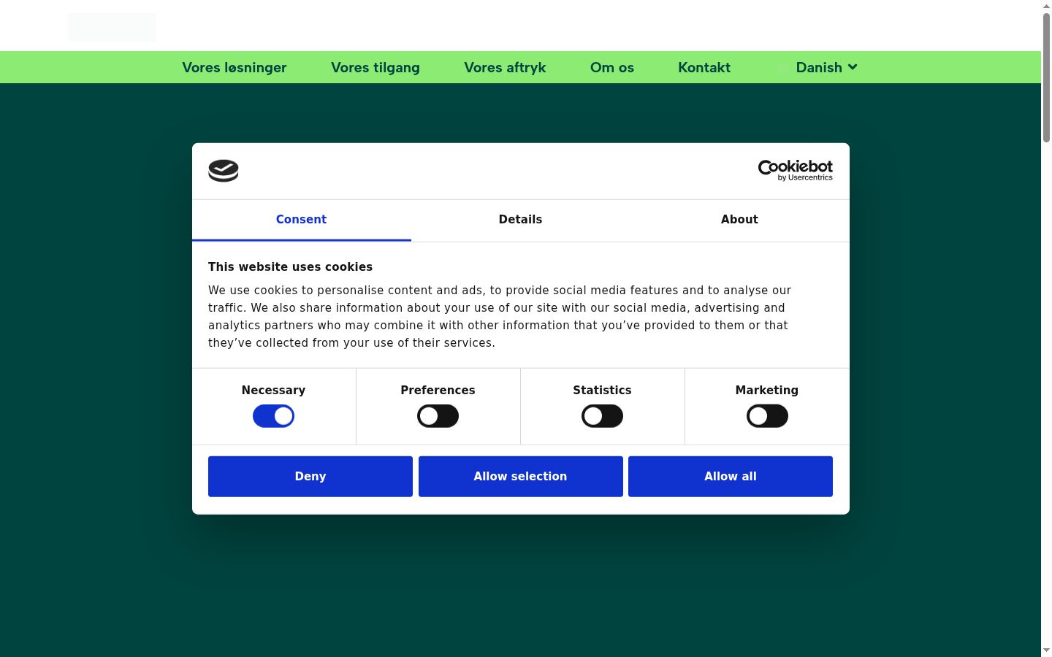Click the Necessary category label
Viewport: 1052px width, 657px height.
273,391
